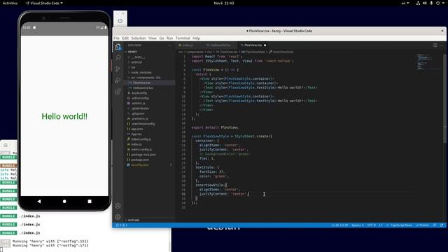Open the power menu icon in the top bar

point(437,3)
